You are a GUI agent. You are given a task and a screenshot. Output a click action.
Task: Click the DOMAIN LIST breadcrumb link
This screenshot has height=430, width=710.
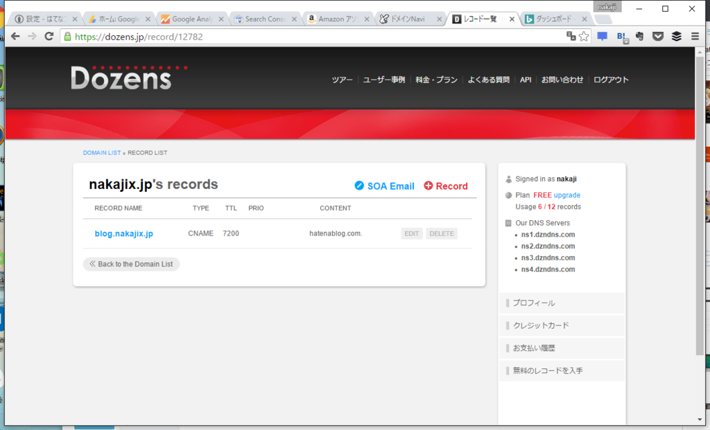coord(102,153)
